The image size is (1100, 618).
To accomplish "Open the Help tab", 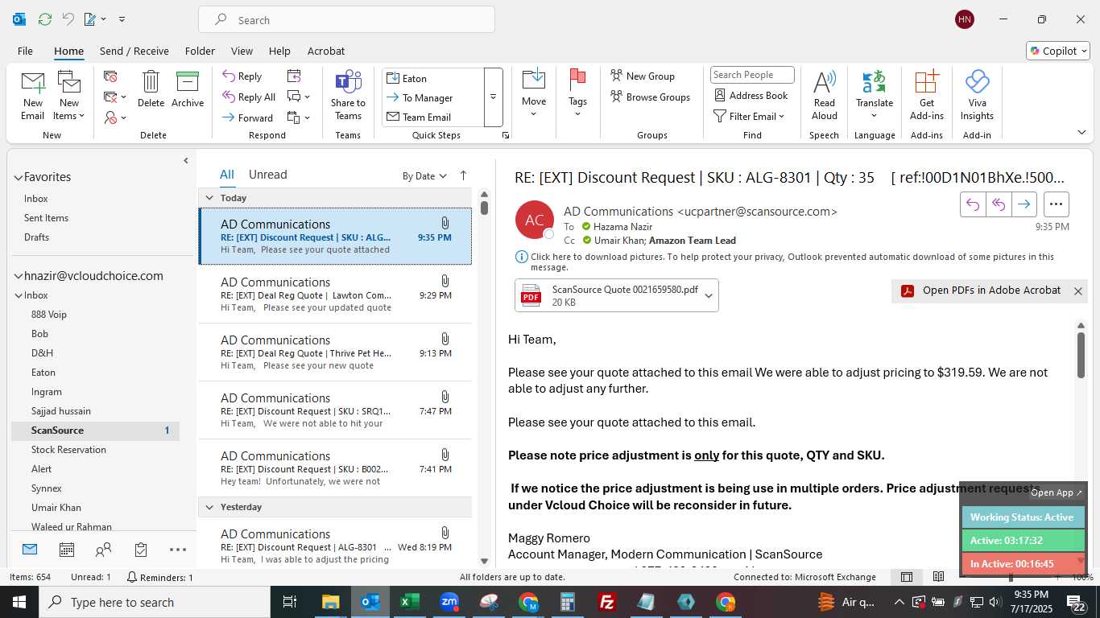I will (279, 51).
